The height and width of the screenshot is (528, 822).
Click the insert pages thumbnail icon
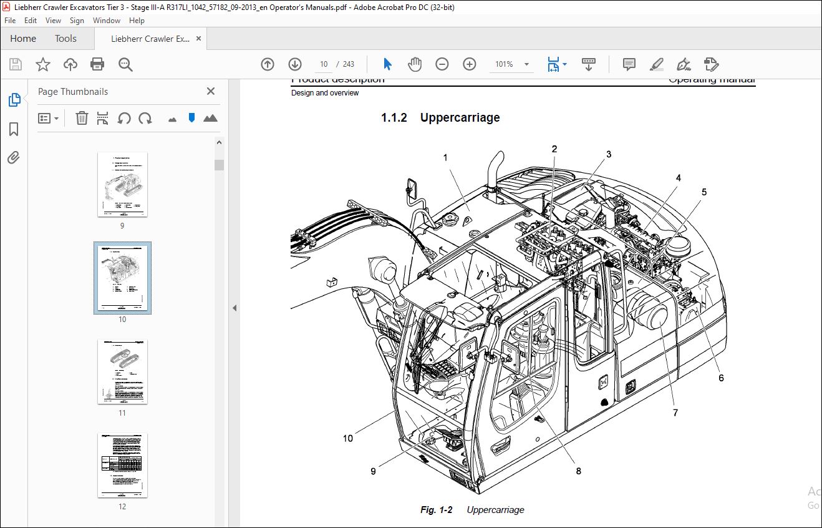click(x=103, y=118)
